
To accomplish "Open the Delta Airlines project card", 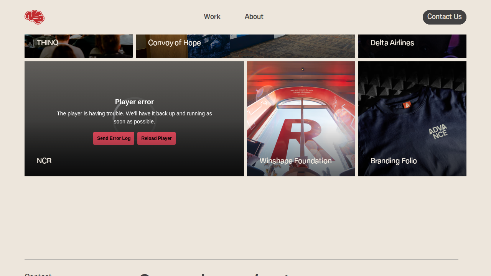I will (x=412, y=46).
